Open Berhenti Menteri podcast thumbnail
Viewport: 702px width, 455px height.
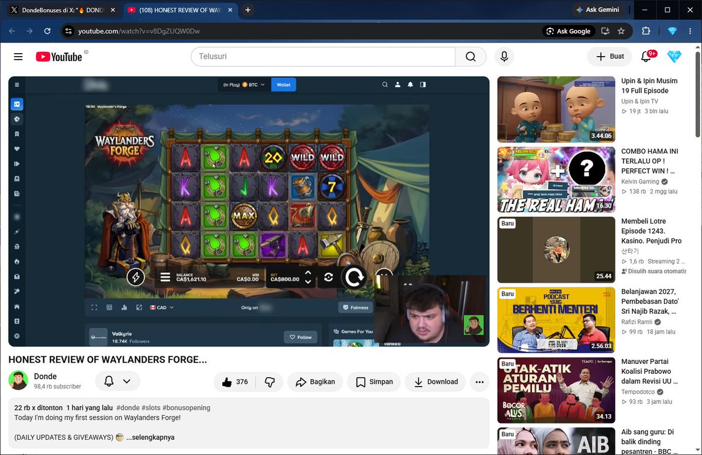pos(556,320)
